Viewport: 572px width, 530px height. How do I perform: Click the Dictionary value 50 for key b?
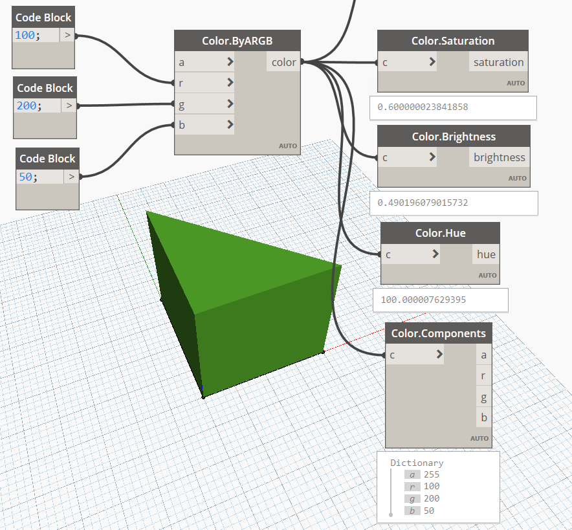click(429, 511)
